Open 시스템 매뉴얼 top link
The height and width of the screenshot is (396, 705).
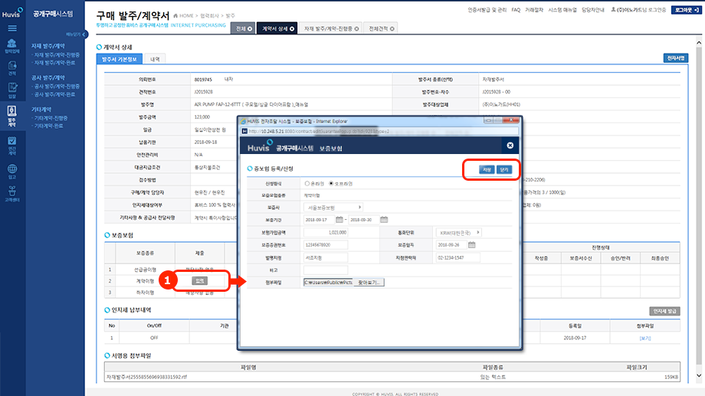coord(562,10)
